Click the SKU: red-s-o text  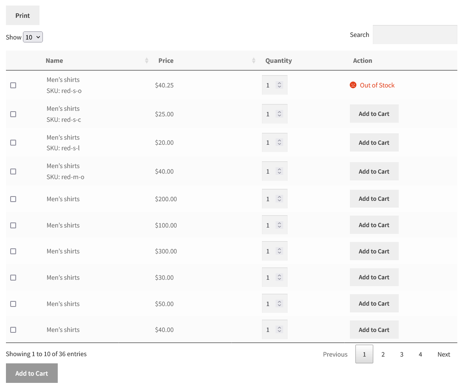(x=64, y=91)
